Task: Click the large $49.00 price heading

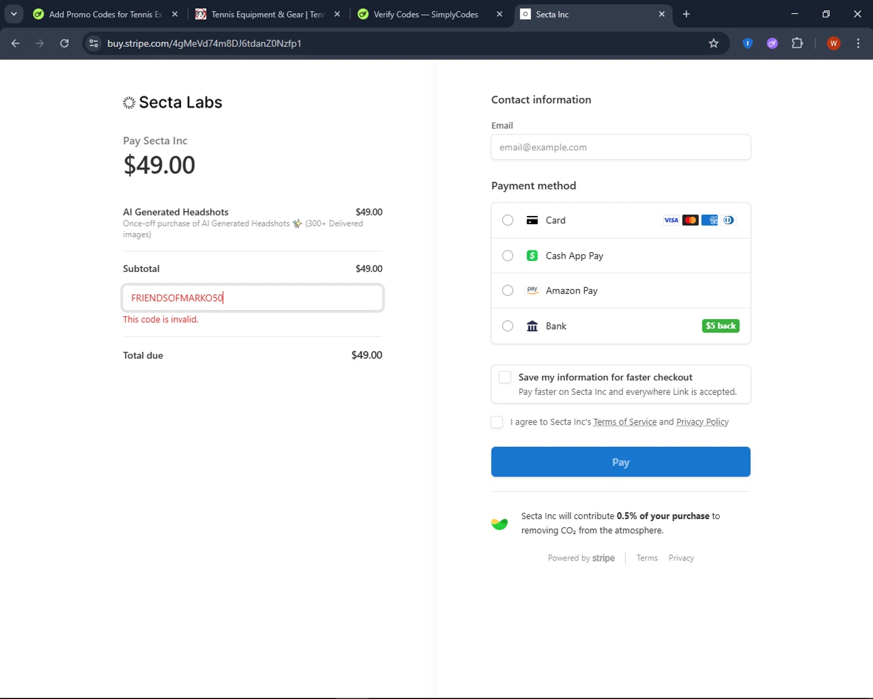Action: tap(159, 165)
